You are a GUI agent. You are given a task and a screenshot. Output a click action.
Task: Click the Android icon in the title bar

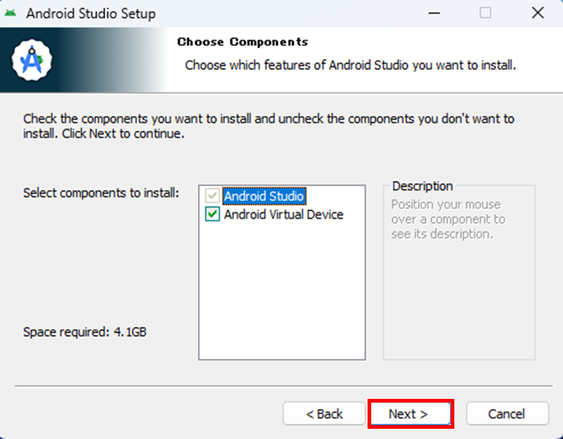[x=11, y=13]
